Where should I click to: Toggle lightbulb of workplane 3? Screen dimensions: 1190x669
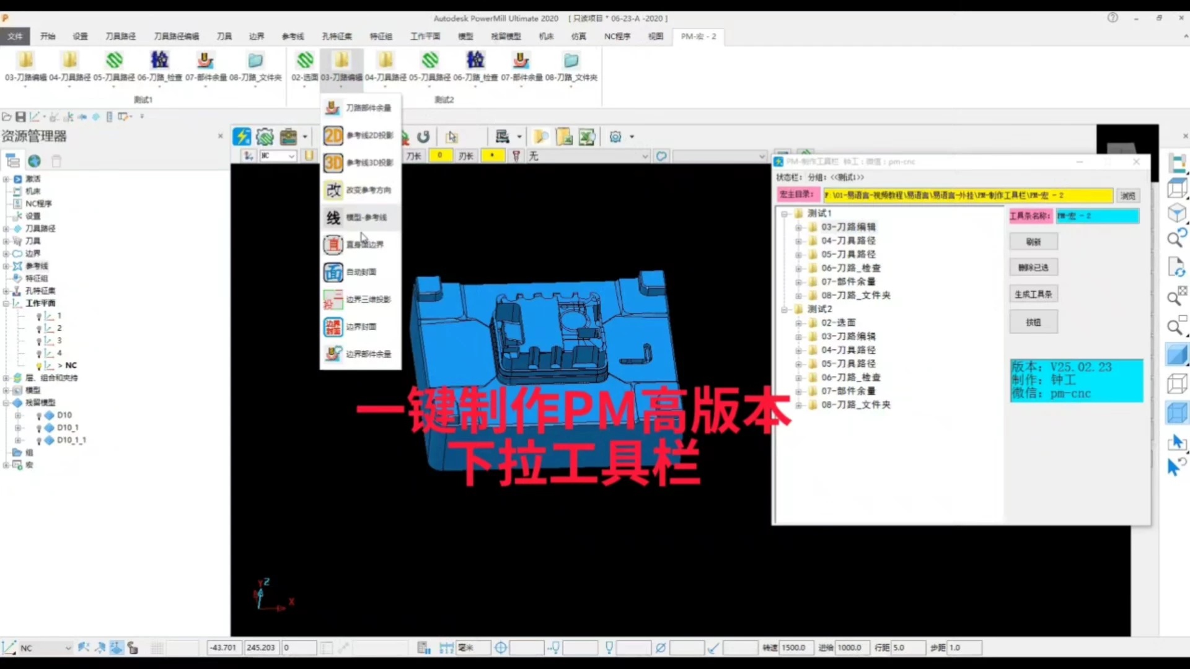pos(39,341)
